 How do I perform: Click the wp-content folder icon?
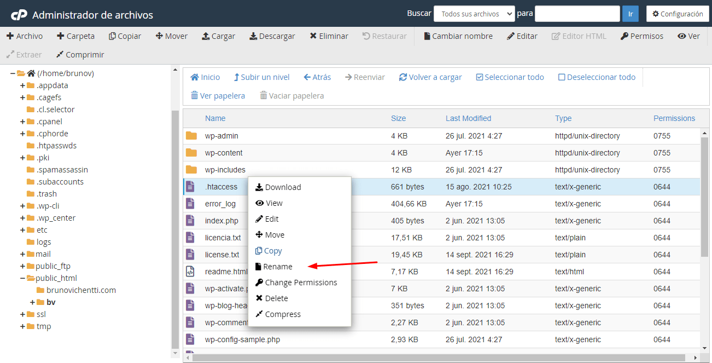[x=191, y=153]
